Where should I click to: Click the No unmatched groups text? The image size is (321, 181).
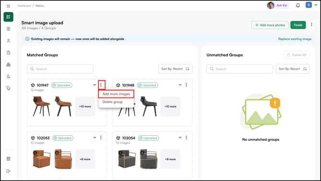point(261,139)
